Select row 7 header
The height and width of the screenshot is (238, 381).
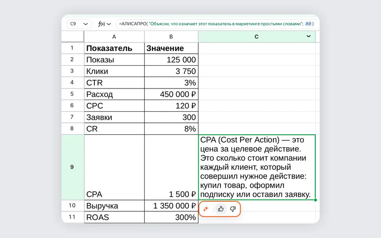coord(72,117)
